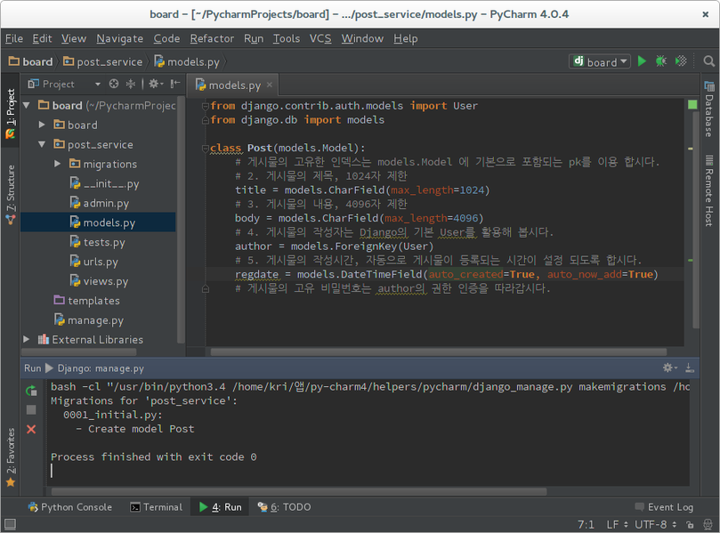This screenshot has height=533, width=720.
Task: Collapse the root board project node
Action: pos(27,106)
